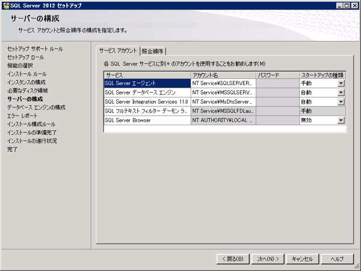Click bold サーバーの構成 step in sidebar

coord(25,99)
